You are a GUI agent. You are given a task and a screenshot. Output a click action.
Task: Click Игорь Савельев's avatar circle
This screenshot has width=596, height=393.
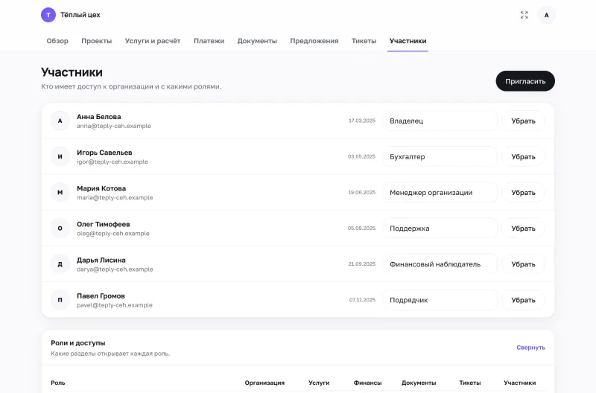click(x=60, y=156)
